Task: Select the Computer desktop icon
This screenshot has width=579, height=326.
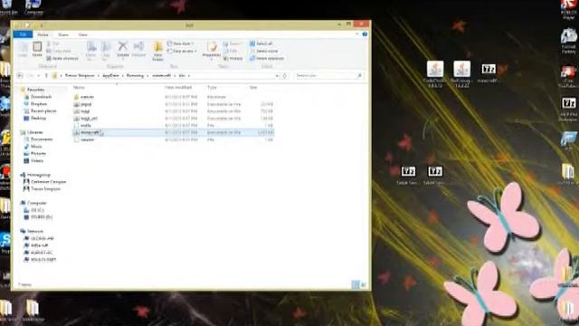Action: [x=33, y=7]
